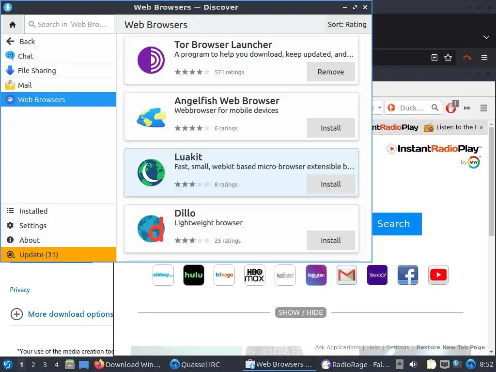Select the Web Browsers category
This screenshot has width=496, height=372.
[x=59, y=99]
